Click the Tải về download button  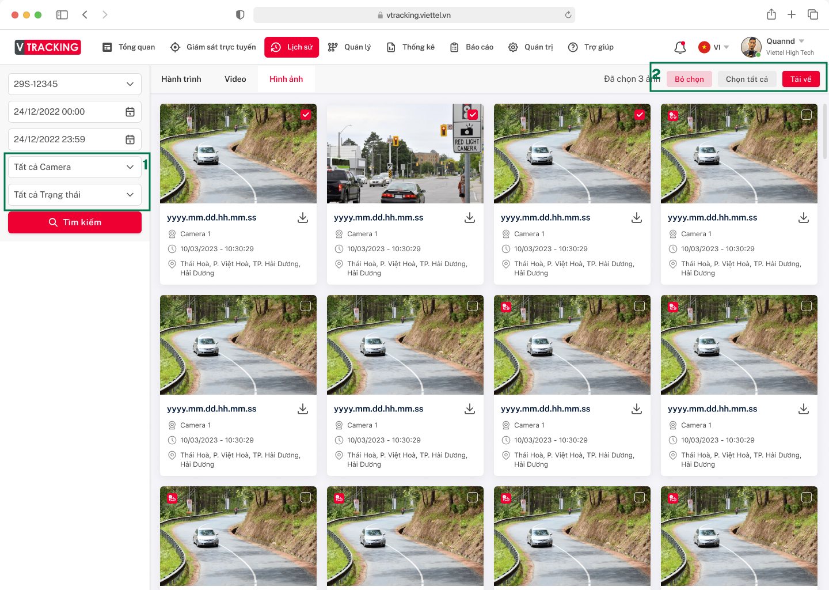tap(801, 79)
